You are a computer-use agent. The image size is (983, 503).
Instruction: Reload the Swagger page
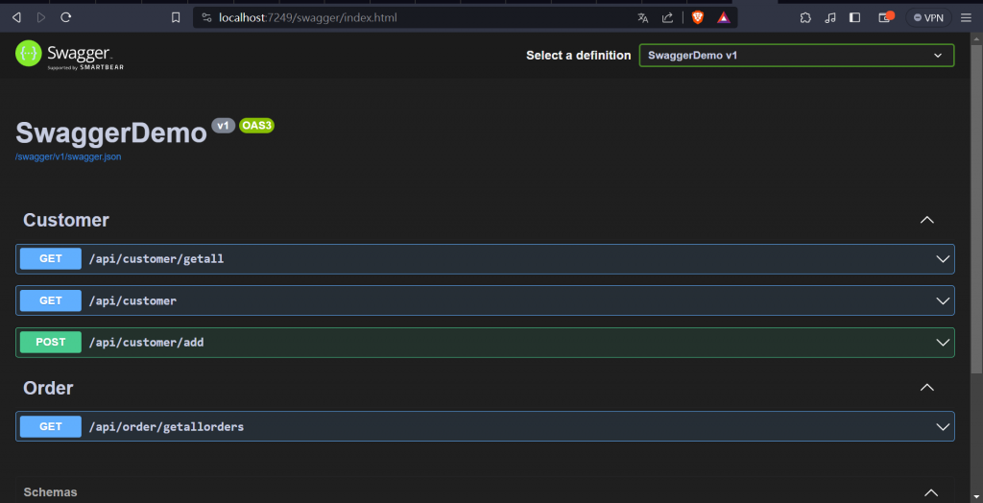[x=66, y=17]
